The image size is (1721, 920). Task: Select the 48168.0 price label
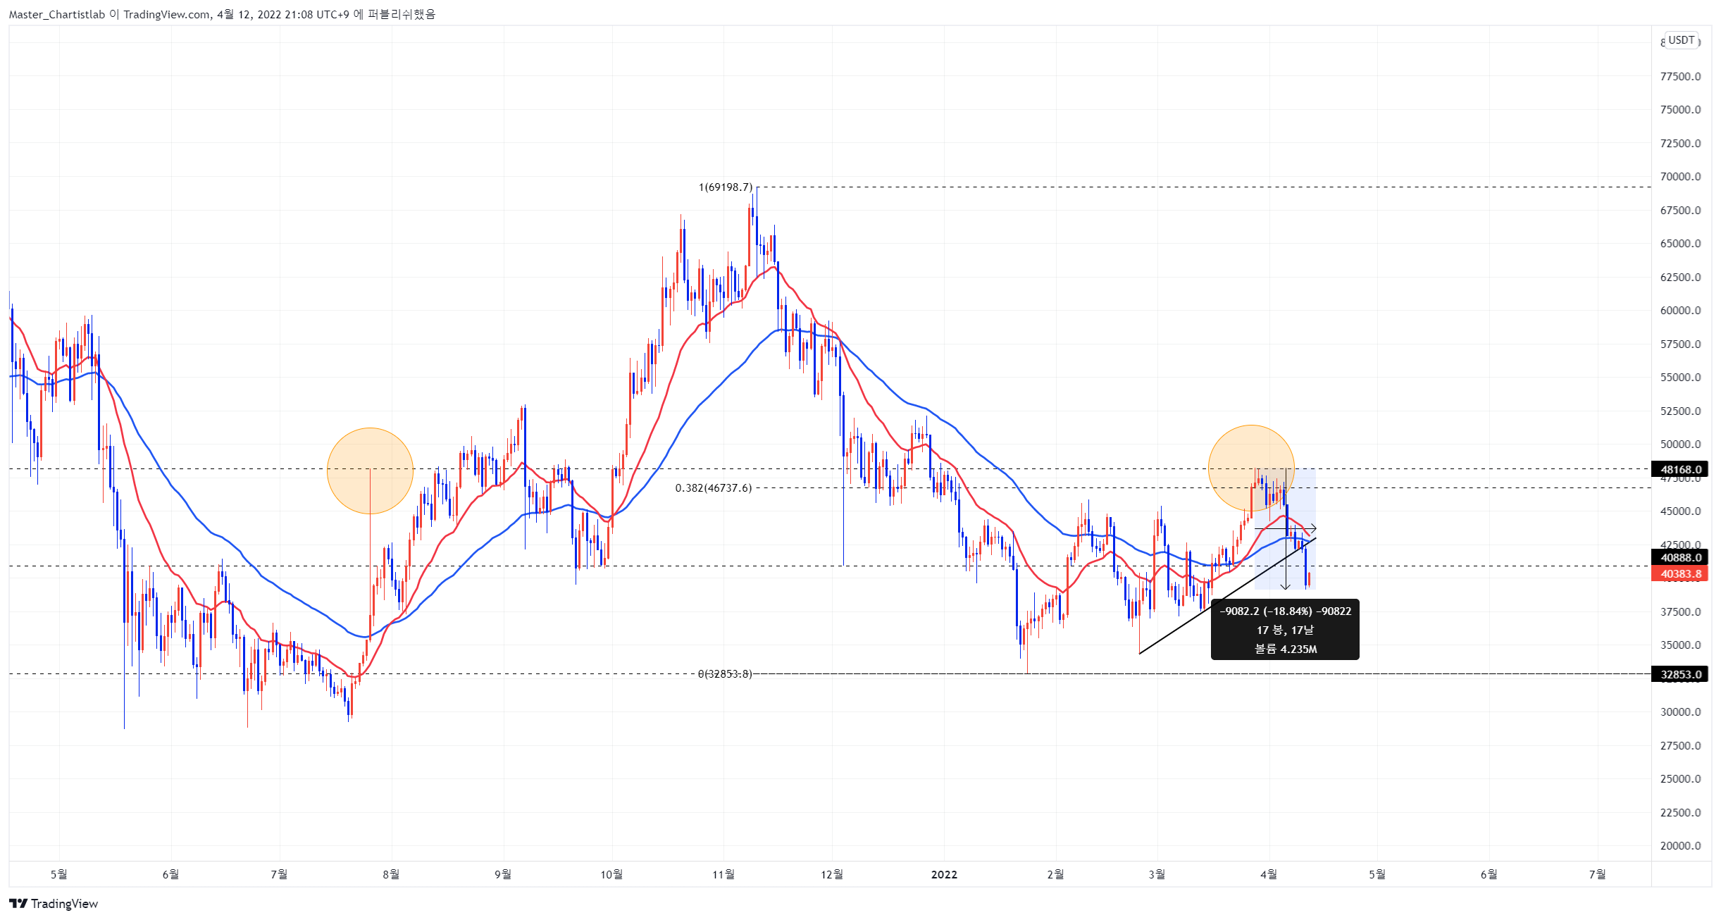coord(1680,469)
